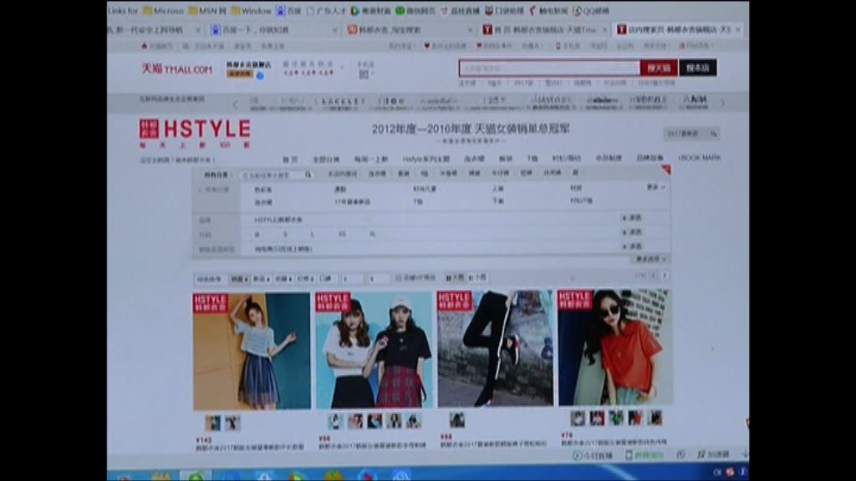
Task: Select the red color swatch under fourth product
Action: click(635, 418)
